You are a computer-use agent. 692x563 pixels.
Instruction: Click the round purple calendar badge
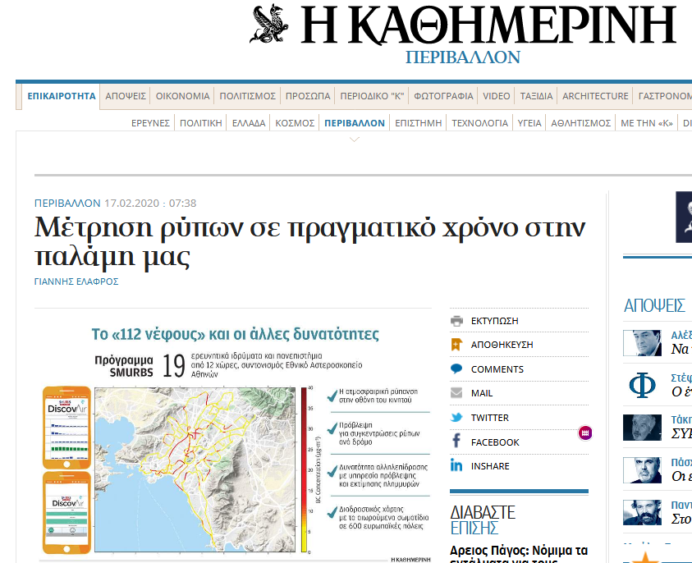(585, 433)
